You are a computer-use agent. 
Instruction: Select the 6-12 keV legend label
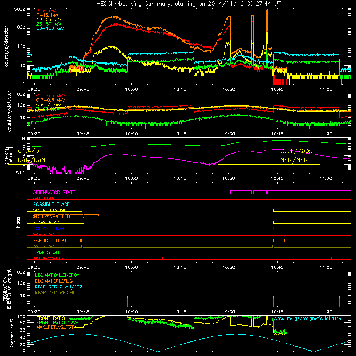click(x=47, y=15)
